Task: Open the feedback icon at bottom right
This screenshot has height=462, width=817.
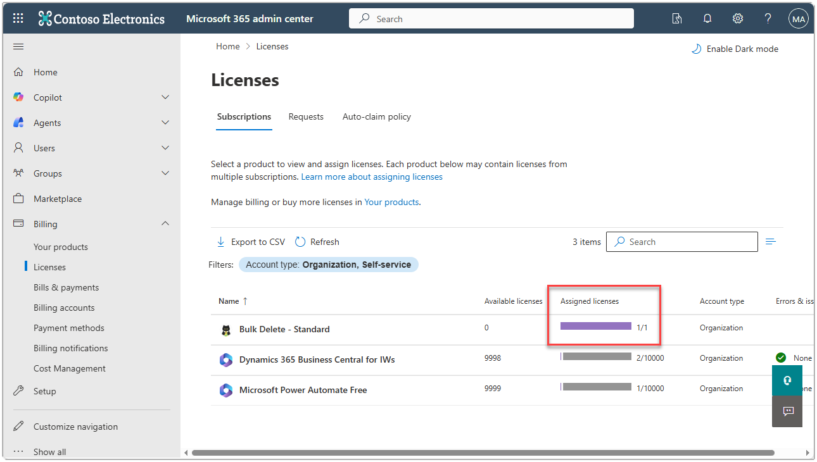Action: point(787,411)
